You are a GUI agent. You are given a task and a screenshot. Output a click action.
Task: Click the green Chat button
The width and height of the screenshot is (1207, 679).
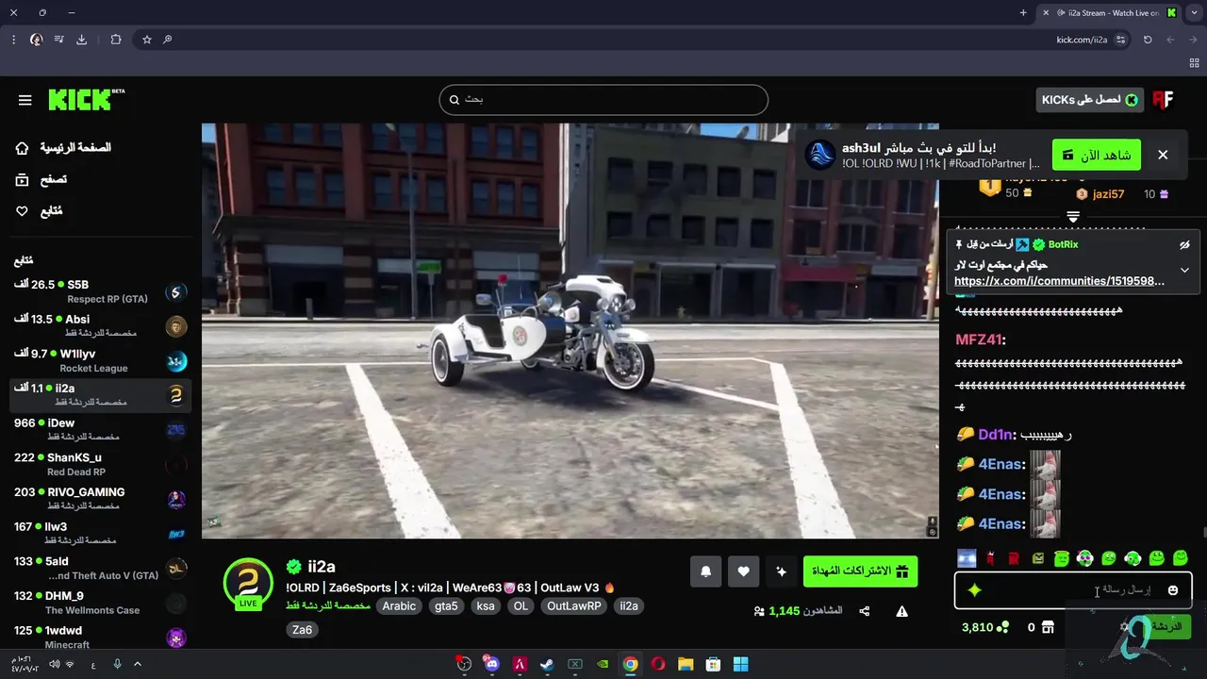tap(1168, 626)
